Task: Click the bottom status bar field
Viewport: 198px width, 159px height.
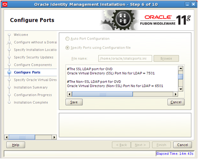Action: 80,154
